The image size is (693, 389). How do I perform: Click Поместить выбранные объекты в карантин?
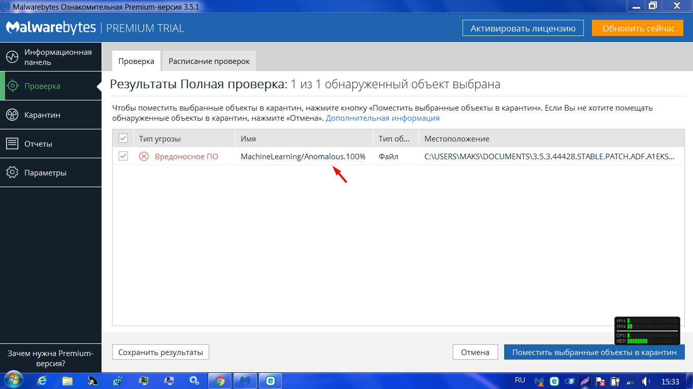point(595,352)
